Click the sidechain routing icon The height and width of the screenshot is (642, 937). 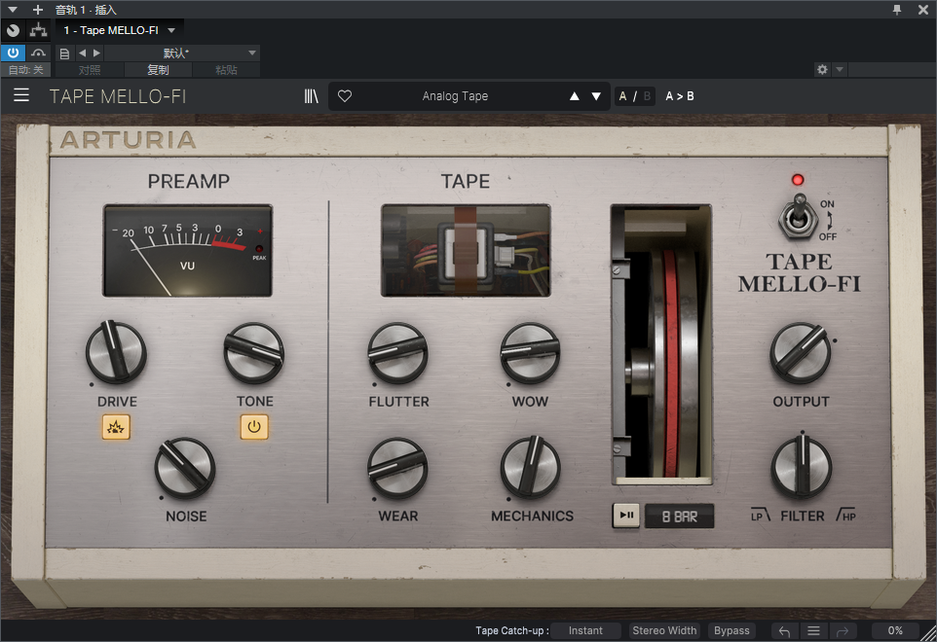39,30
